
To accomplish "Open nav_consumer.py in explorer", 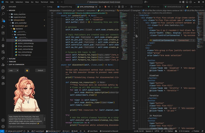I will click(x=25, y=52).
